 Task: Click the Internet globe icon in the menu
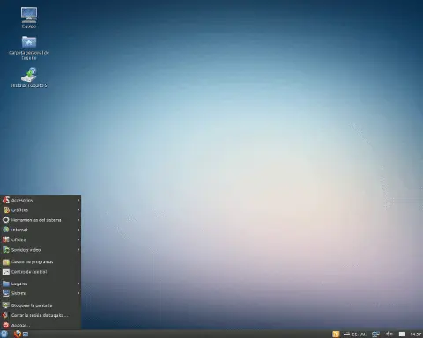pyautogui.click(x=6, y=230)
